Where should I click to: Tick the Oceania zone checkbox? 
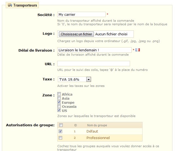(x=59, y=106)
